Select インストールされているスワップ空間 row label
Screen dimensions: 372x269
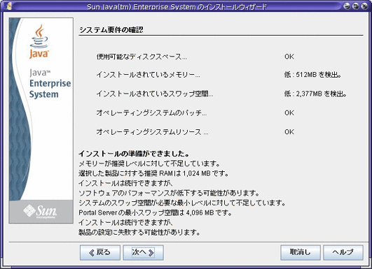click(155, 94)
